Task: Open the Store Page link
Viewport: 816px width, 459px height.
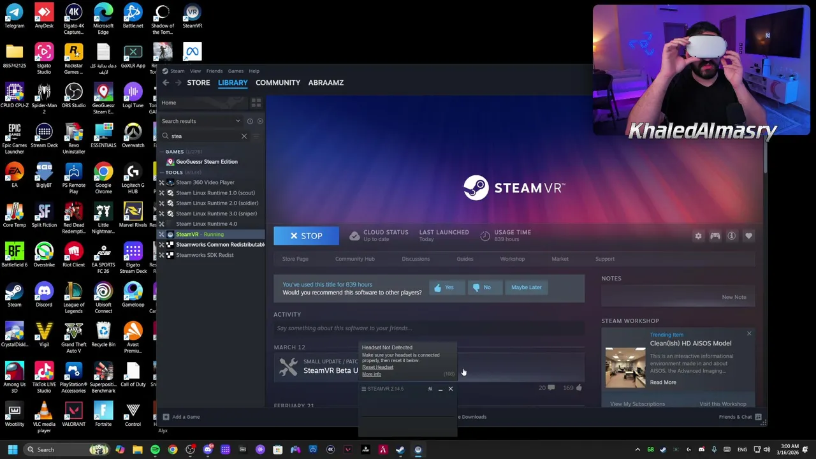Action: (295, 259)
